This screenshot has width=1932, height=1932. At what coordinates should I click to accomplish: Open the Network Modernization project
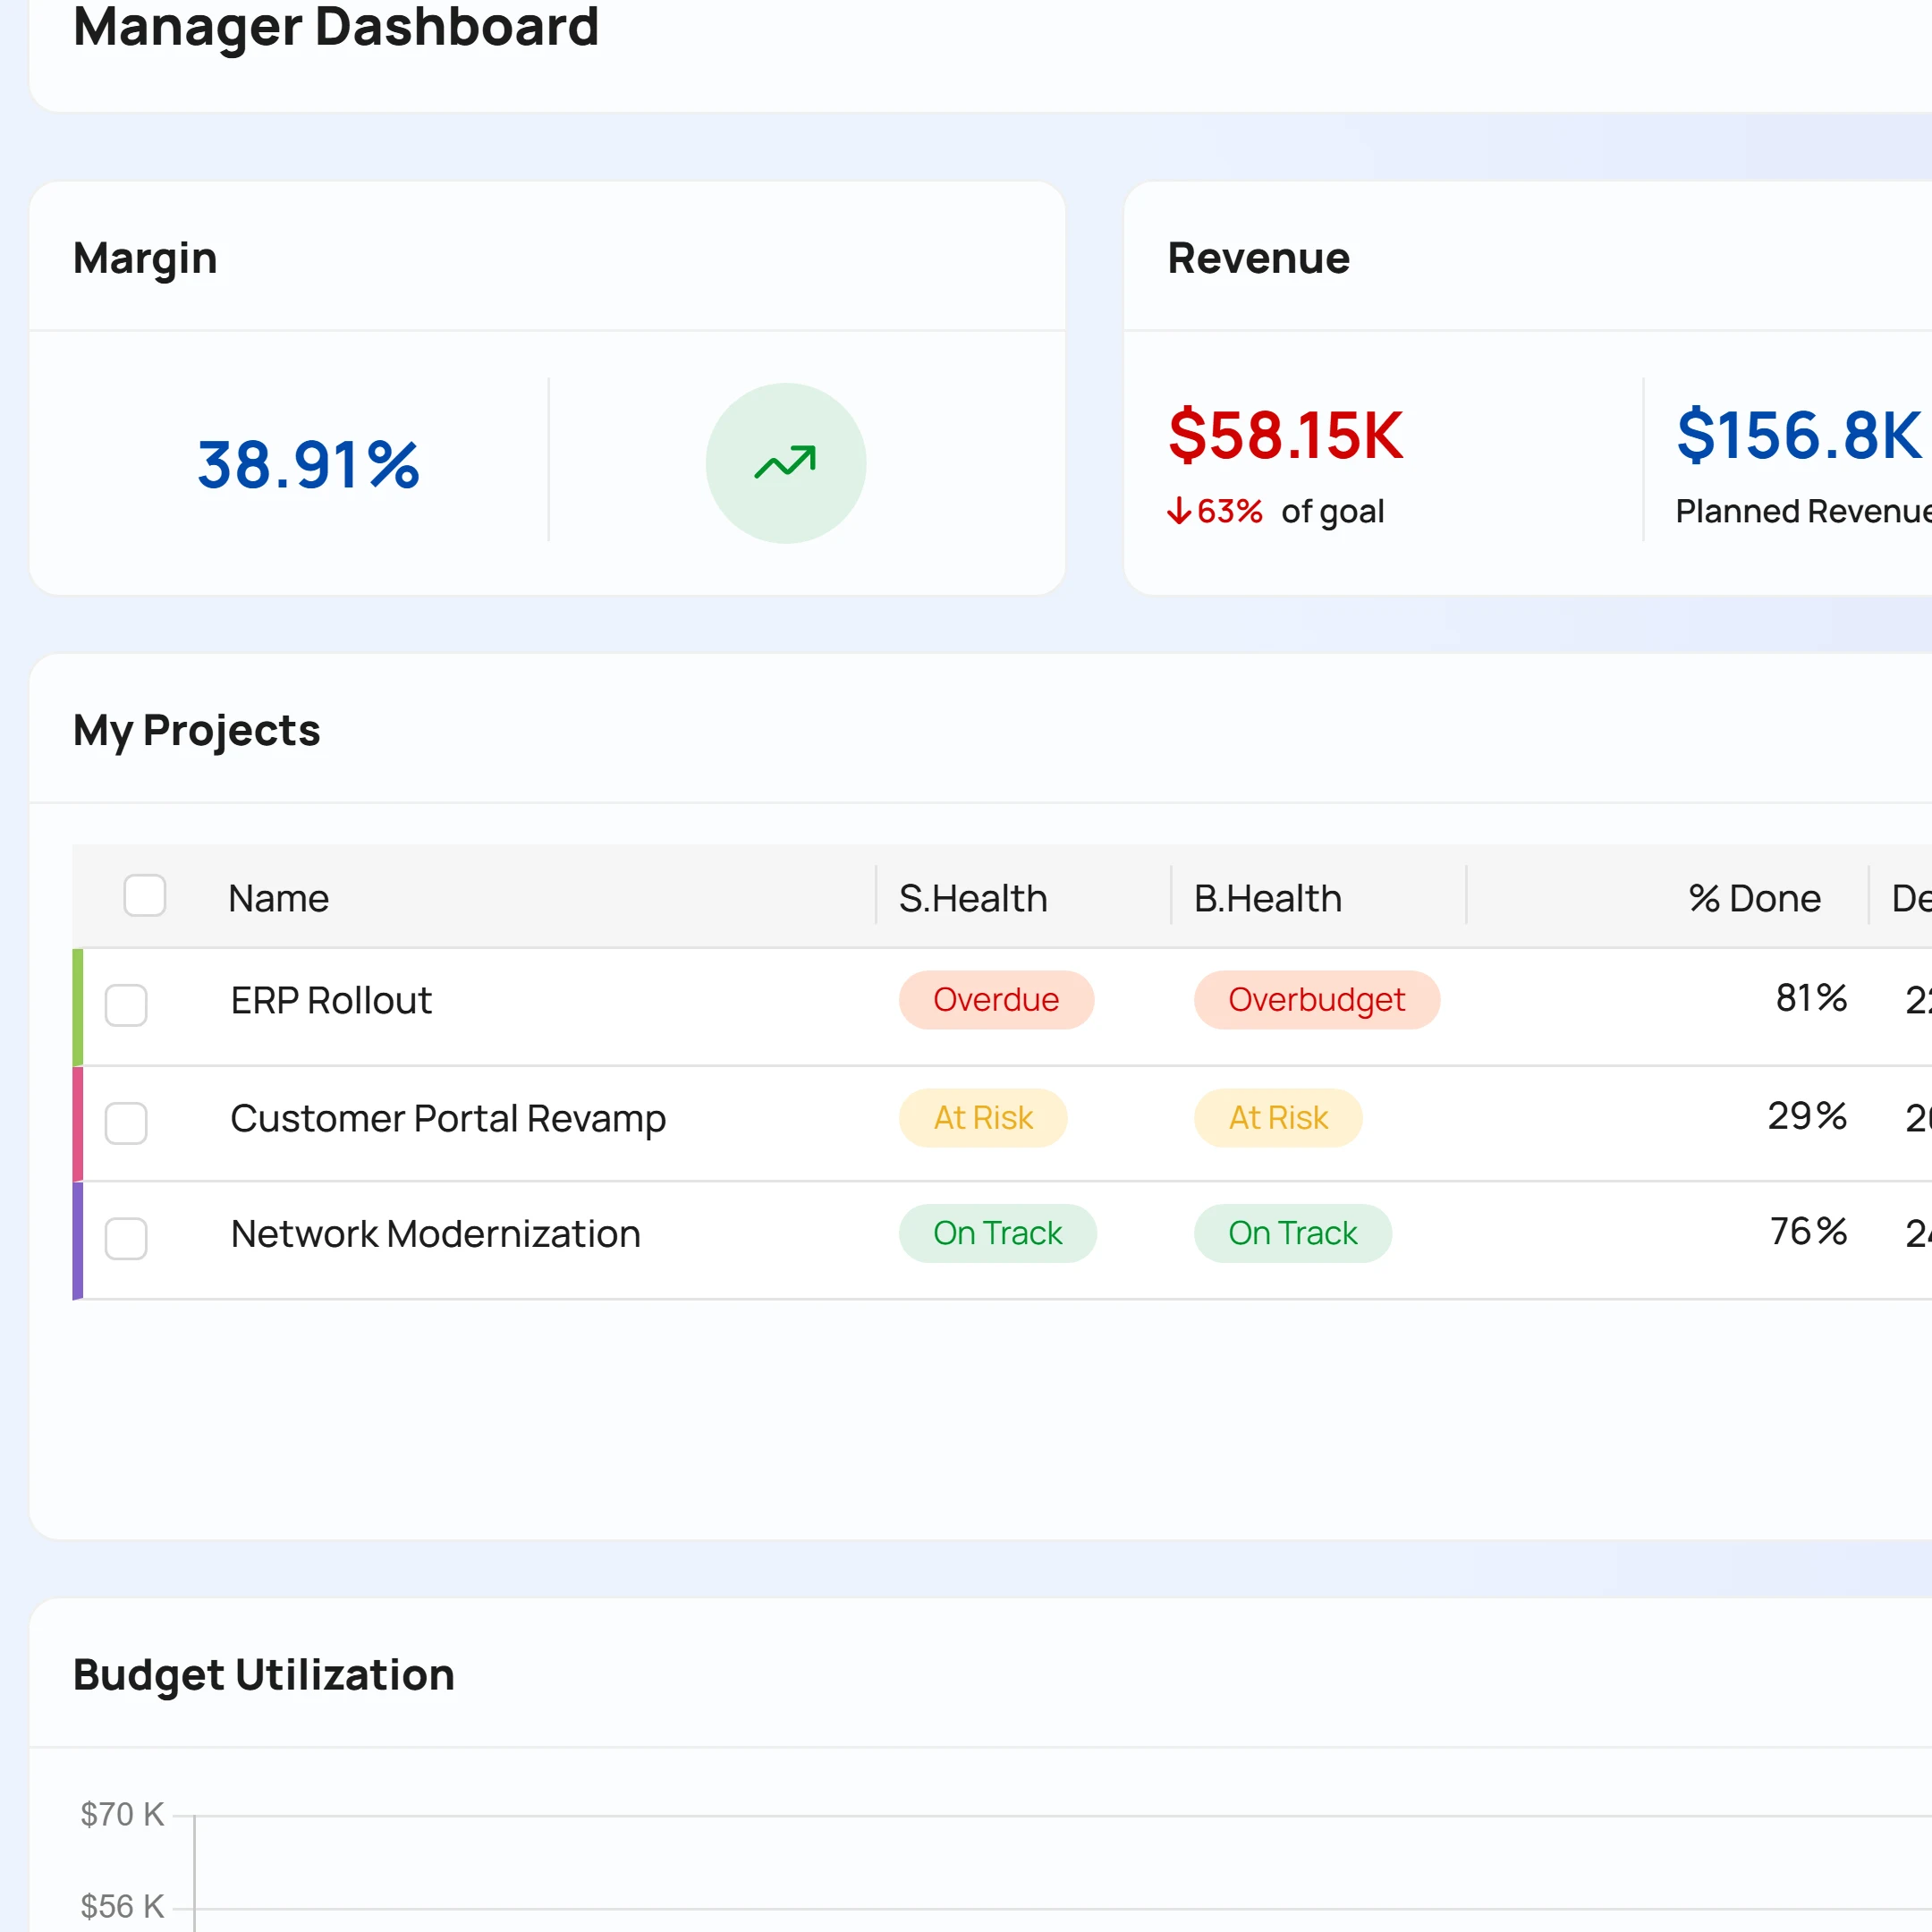click(x=435, y=1234)
